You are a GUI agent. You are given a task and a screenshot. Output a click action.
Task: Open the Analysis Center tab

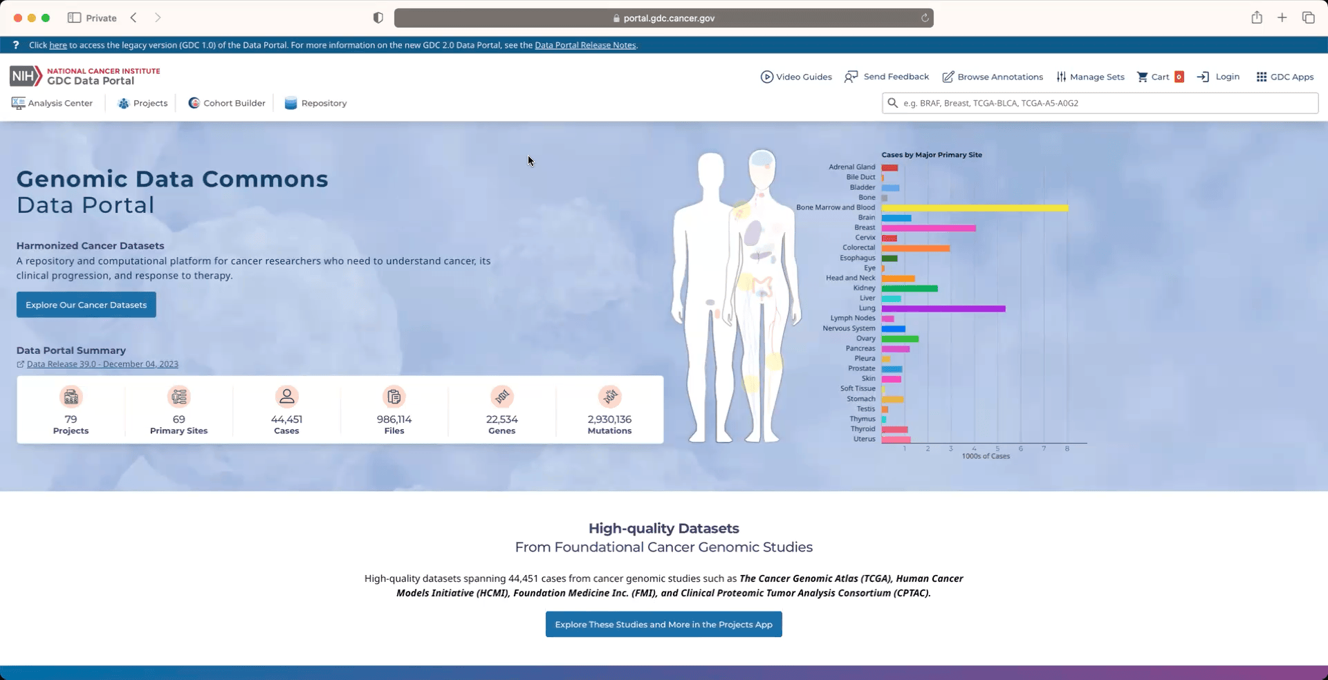pos(53,103)
